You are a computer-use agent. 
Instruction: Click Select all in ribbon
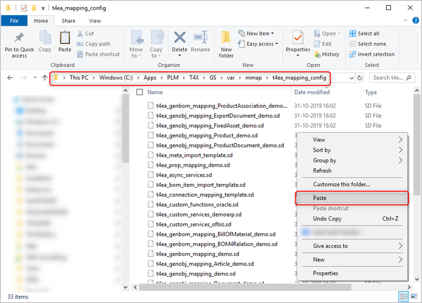[x=364, y=34]
